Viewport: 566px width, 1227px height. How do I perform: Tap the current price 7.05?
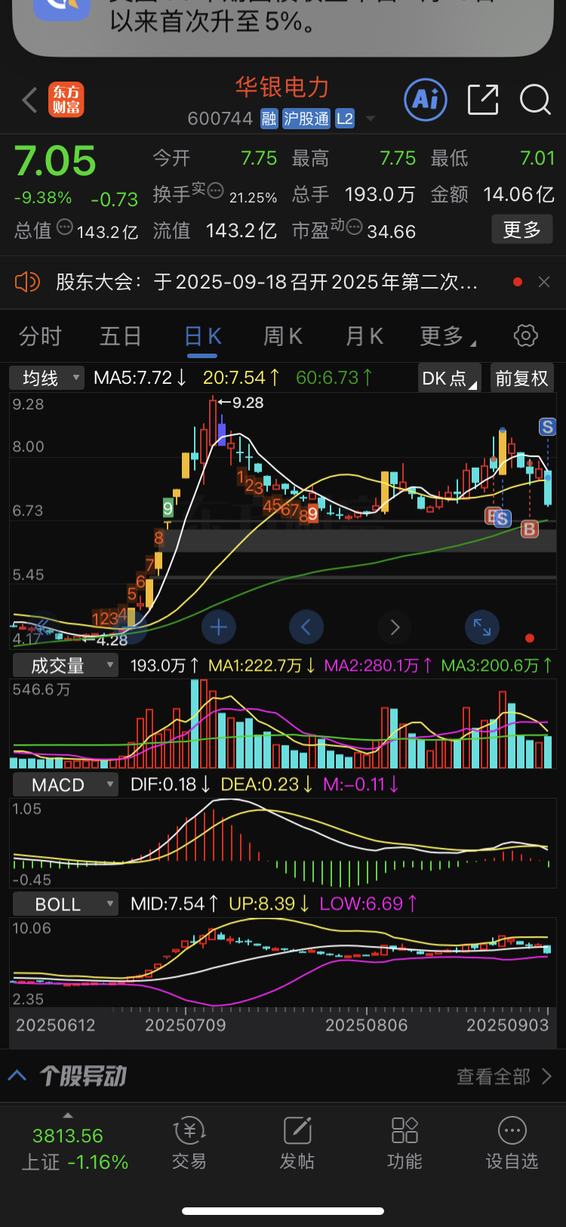[55, 161]
